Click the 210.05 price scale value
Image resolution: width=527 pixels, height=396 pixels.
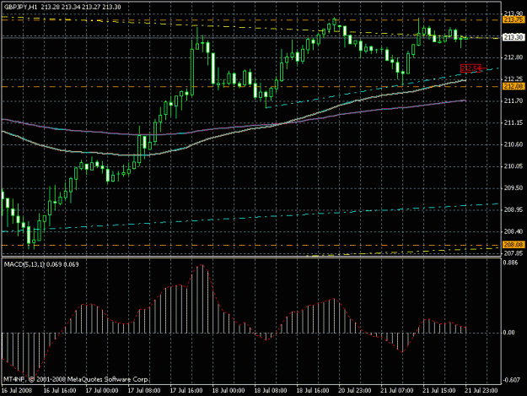coord(514,166)
